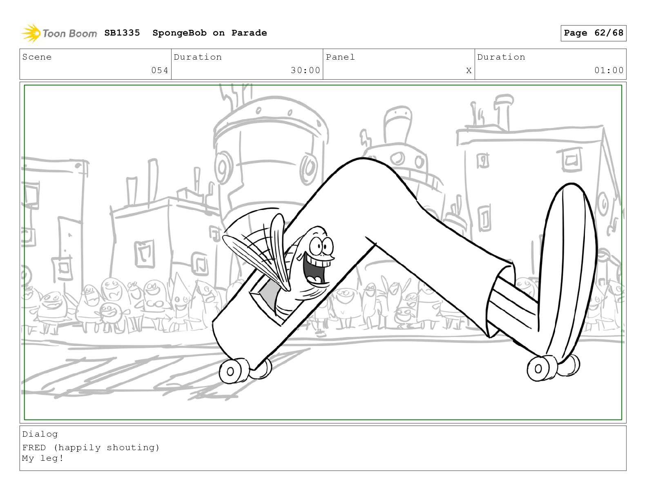This screenshot has width=647, height=500.
Task: Click the 'Panel' header label
Action: pyautogui.click(x=340, y=57)
